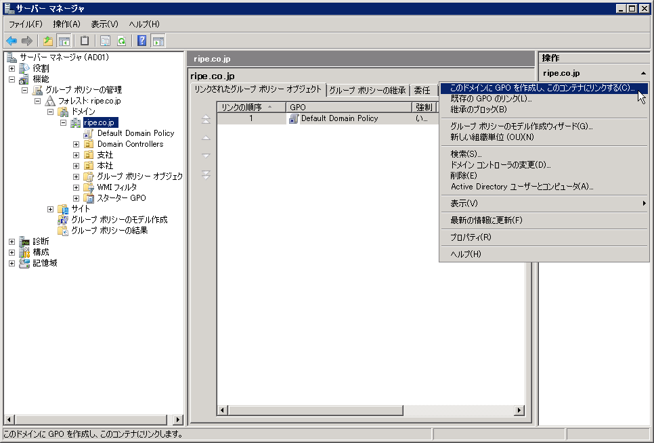
Task: Expand the WMI フィルタ node
Action: pos(76,187)
